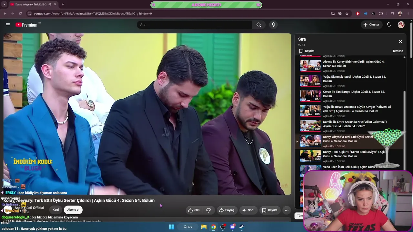Open the Extensions puzzle menu
413x232 pixels.
pos(381,14)
